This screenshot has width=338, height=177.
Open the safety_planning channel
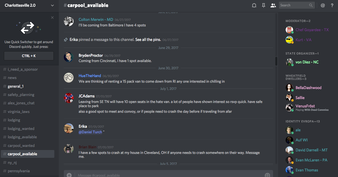click(21, 95)
